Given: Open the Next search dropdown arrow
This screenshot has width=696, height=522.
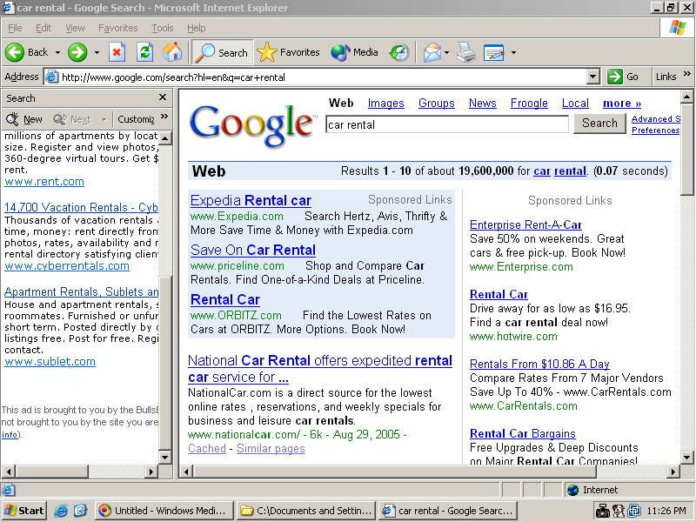Looking at the screenshot, I should click(x=104, y=119).
